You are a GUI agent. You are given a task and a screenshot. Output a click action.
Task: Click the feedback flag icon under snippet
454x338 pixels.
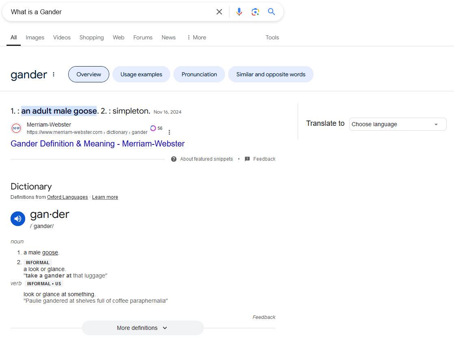tap(247, 159)
